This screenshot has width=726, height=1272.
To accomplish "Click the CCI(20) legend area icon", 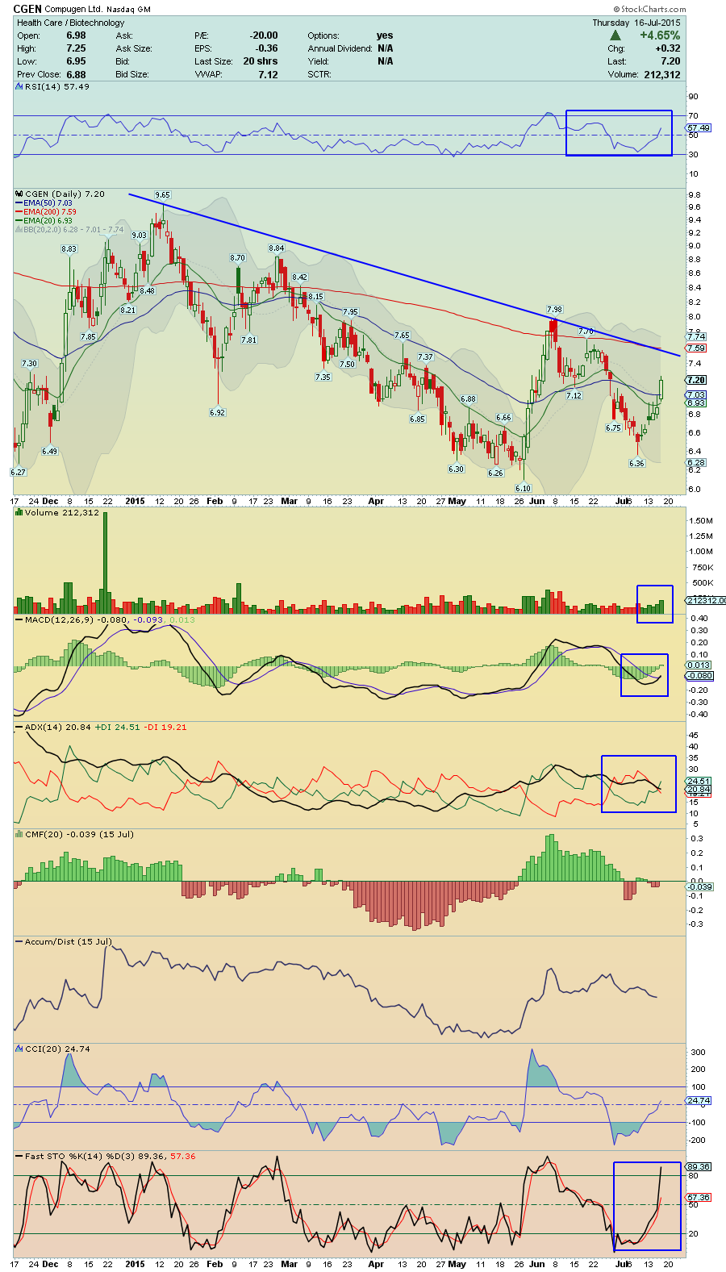I will (20, 1049).
